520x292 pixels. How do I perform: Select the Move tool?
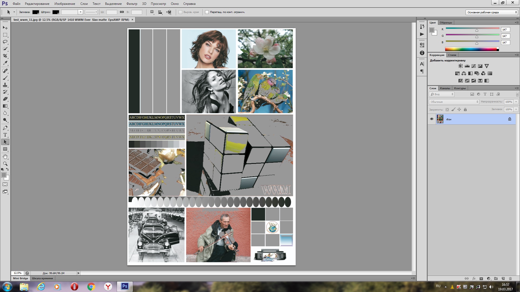coord(5,28)
